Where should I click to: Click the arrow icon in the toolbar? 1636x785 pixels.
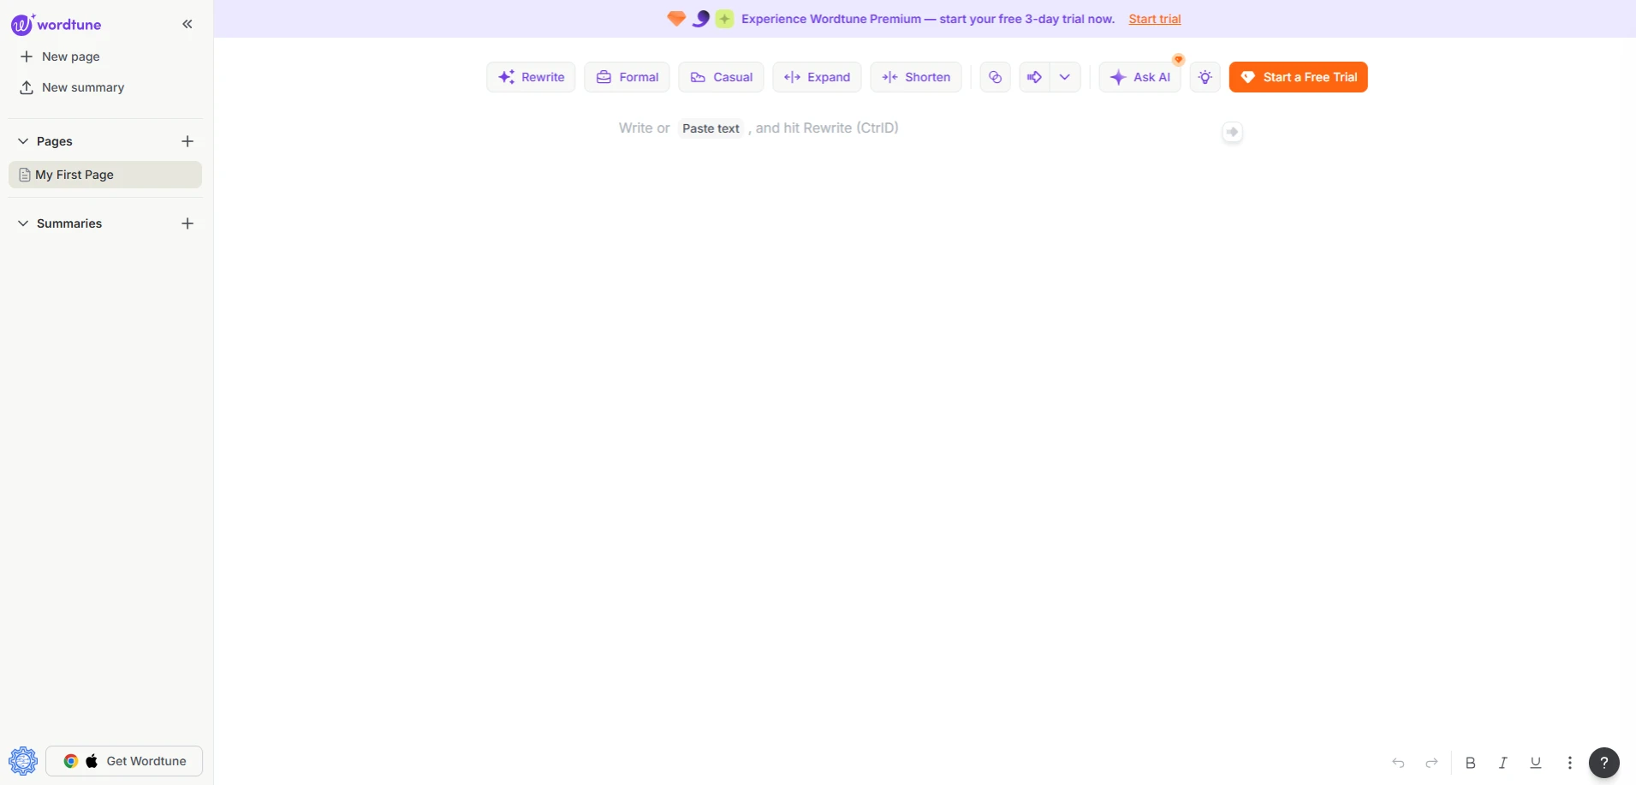click(x=1034, y=77)
